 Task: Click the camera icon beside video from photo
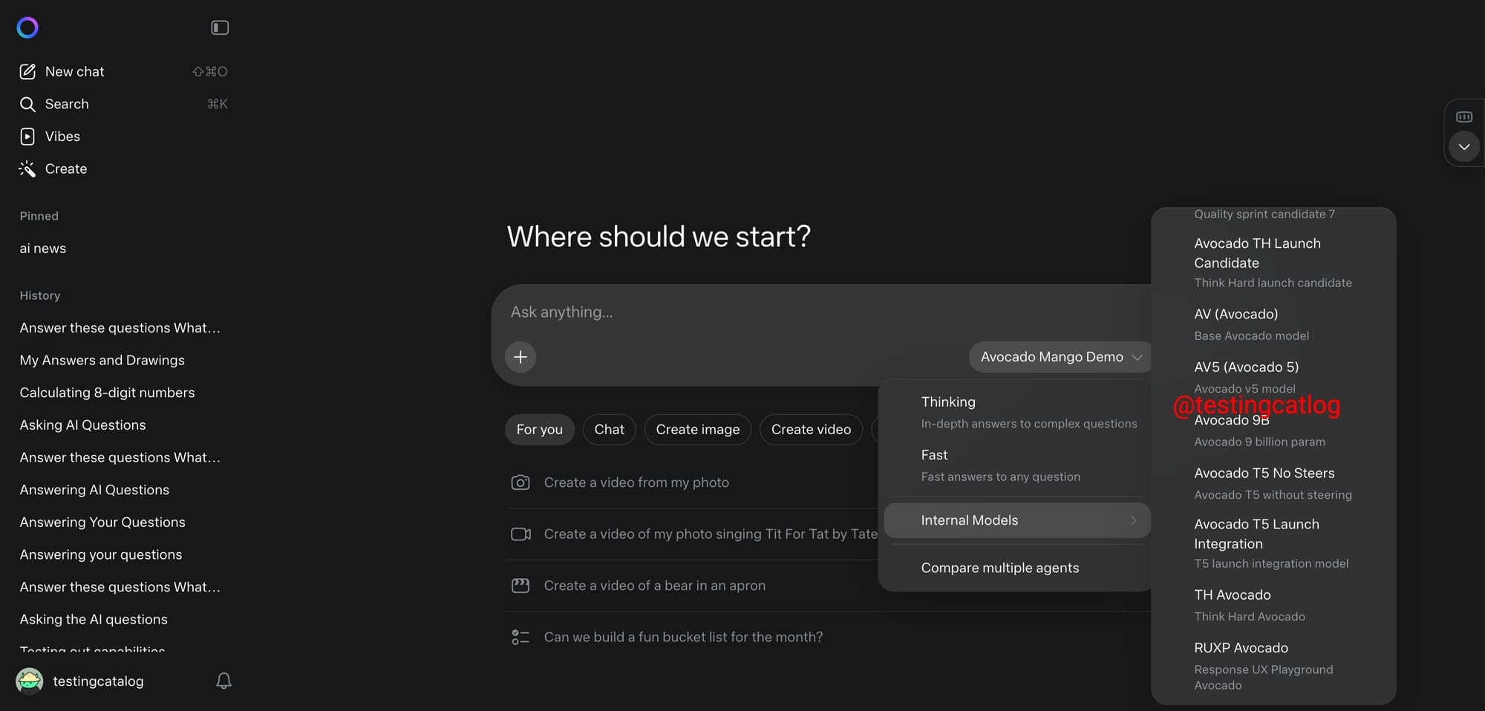(x=520, y=482)
